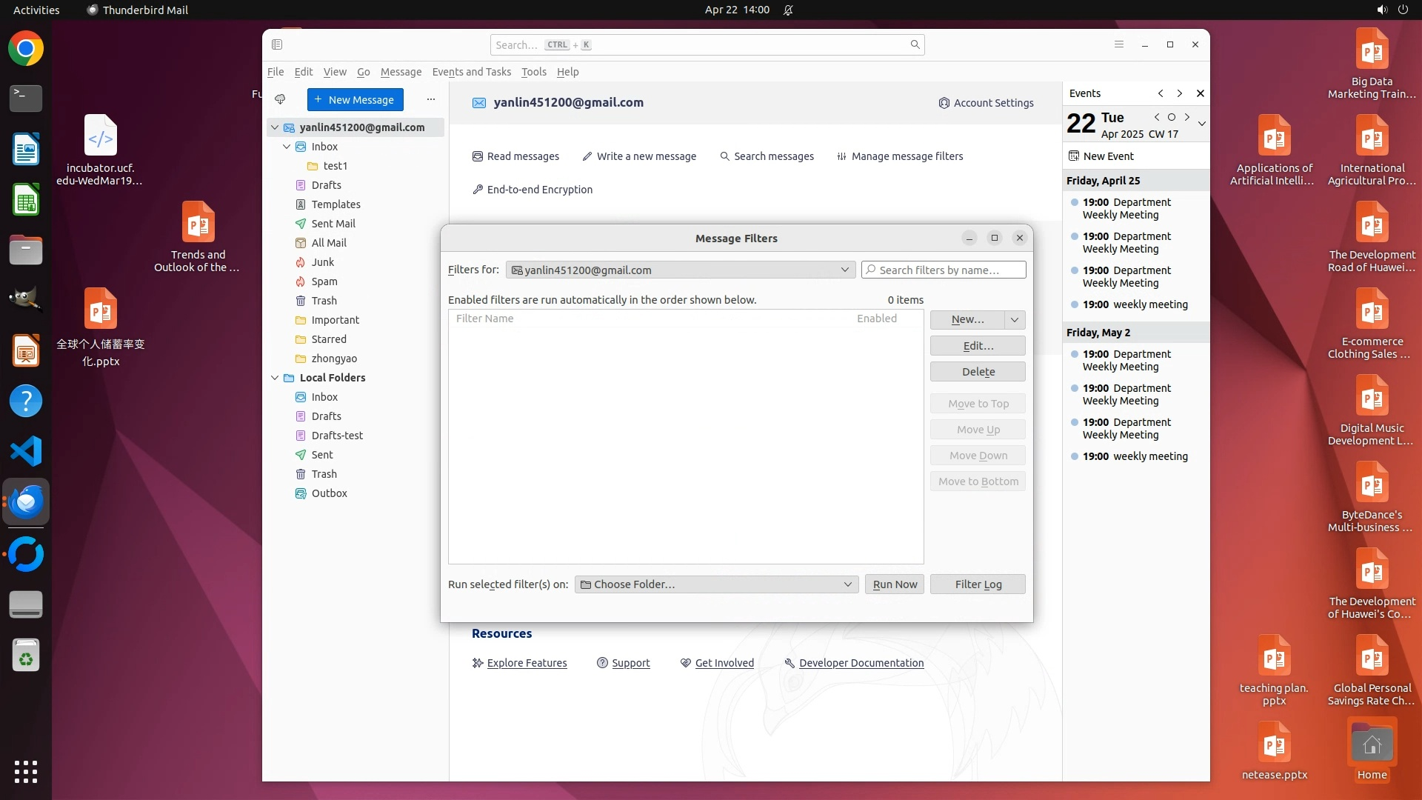The image size is (1422, 800).
Task: Open Account Settings gear link
Action: 986,103
